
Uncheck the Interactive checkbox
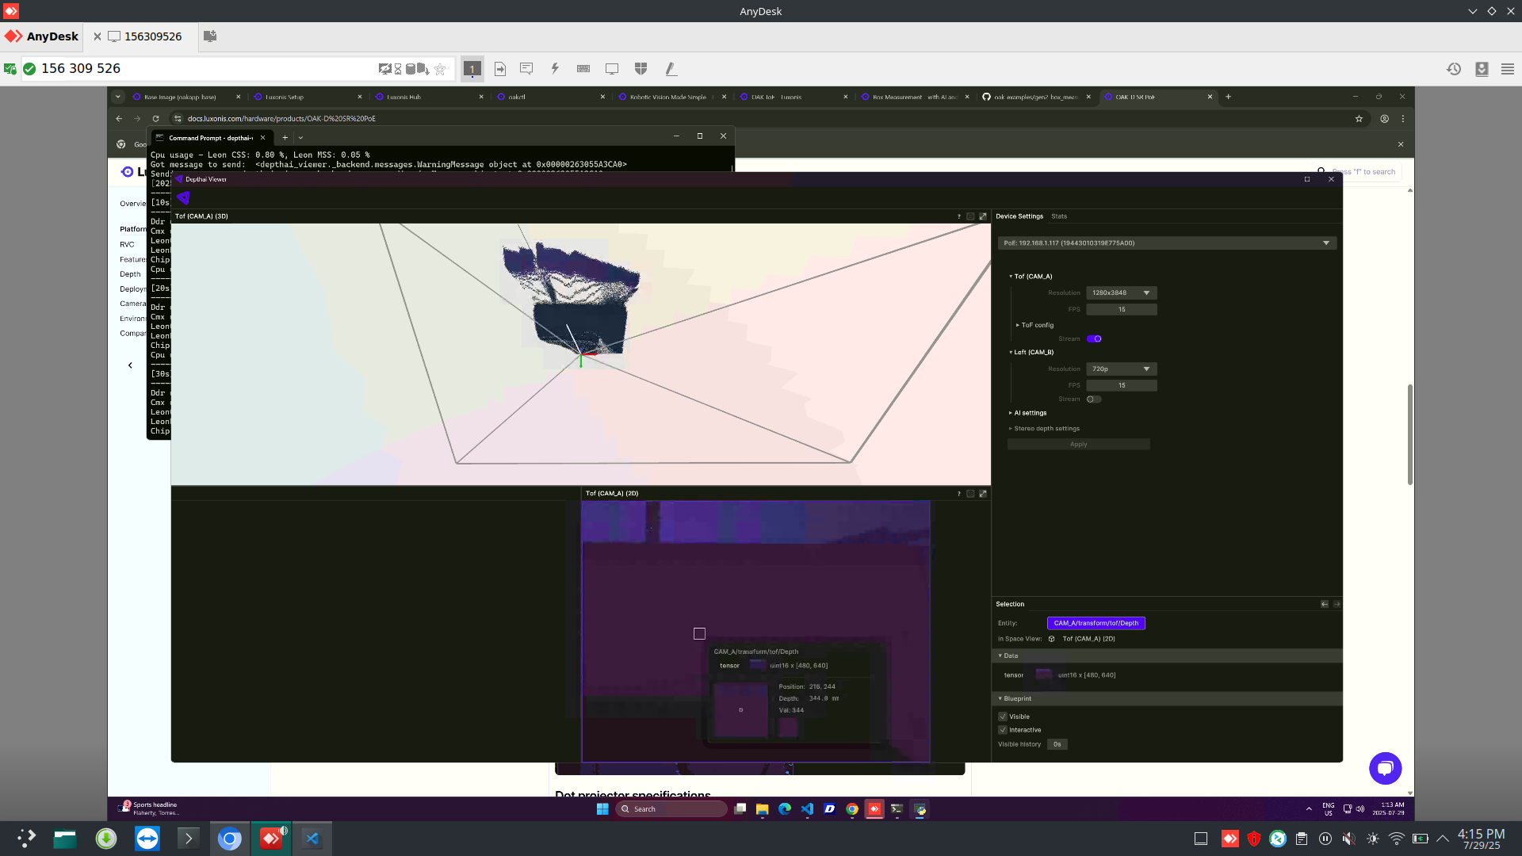click(1003, 730)
